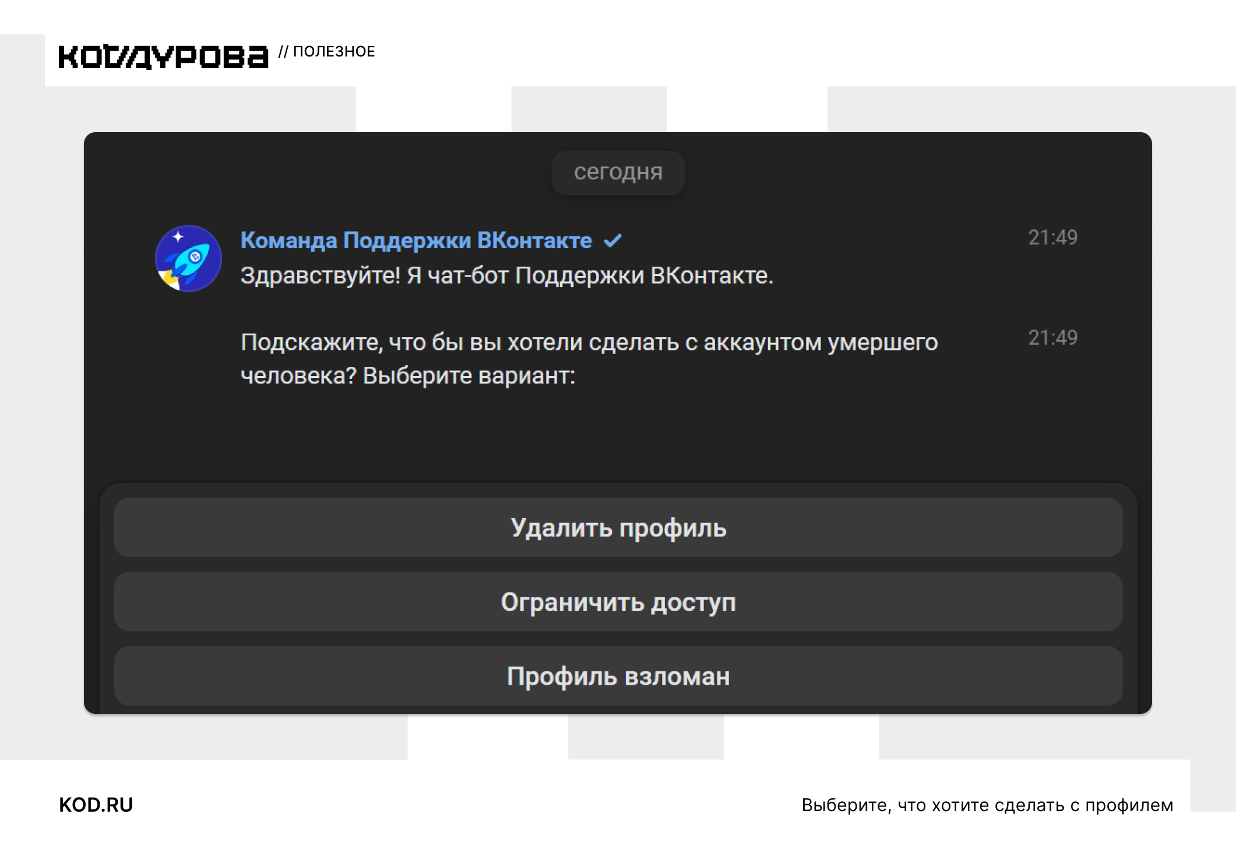Open the VK Support rocket avatar
Screen dimensions: 1236x846
(188, 259)
